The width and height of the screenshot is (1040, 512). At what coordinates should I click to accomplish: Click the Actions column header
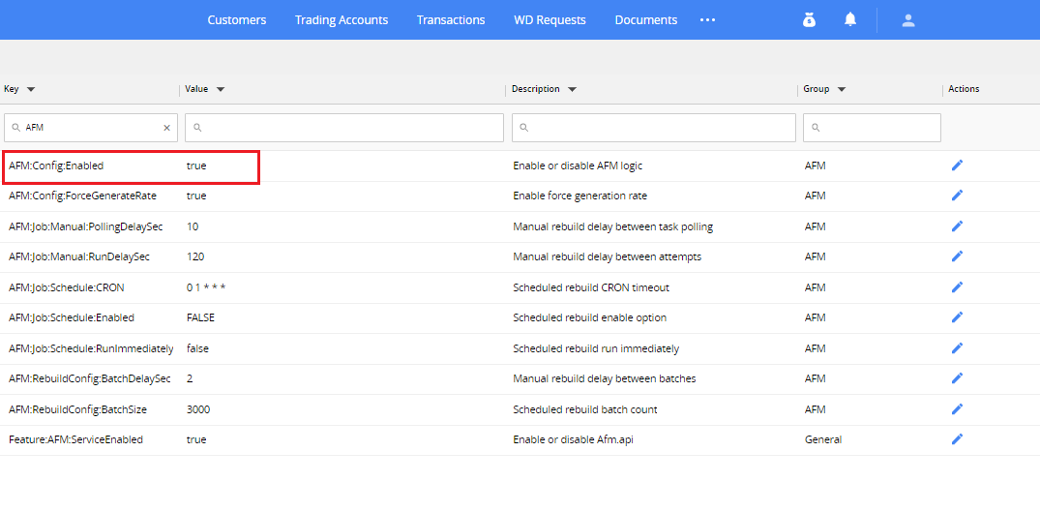(964, 89)
